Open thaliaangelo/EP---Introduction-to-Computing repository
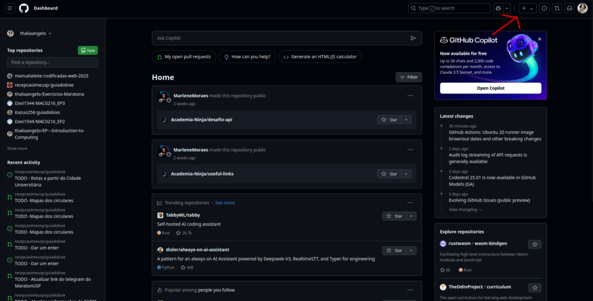 coord(50,134)
